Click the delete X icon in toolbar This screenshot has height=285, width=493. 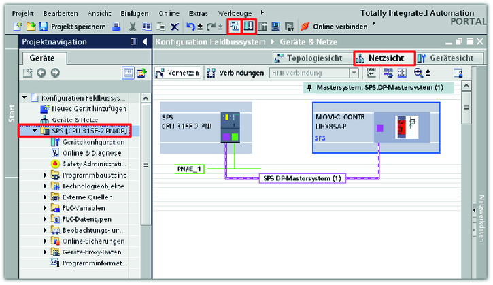174,27
